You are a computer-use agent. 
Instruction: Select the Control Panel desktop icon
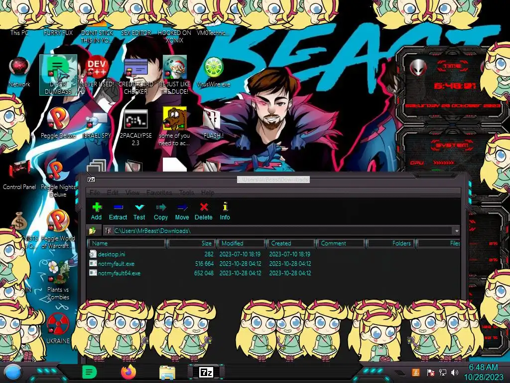19,175
